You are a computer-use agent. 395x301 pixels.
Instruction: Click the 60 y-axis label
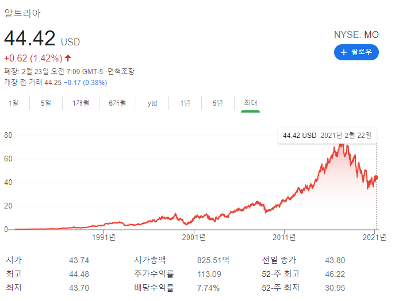coord(8,159)
